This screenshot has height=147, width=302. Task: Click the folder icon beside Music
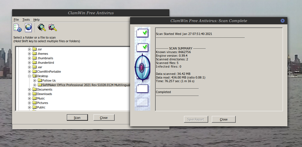tap(34, 98)
